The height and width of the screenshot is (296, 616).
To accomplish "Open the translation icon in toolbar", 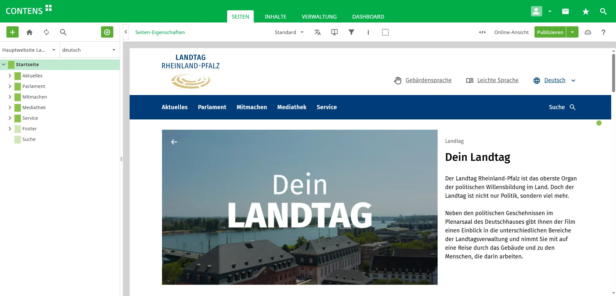I will pyautogui.click(x=317, y=32).
